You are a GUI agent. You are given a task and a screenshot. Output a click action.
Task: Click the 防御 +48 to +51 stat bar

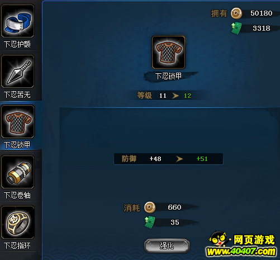click(168, 159)
